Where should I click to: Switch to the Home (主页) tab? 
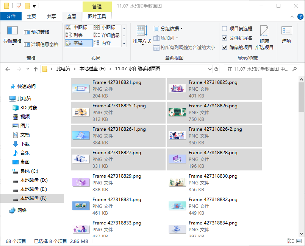pos(31,16)
